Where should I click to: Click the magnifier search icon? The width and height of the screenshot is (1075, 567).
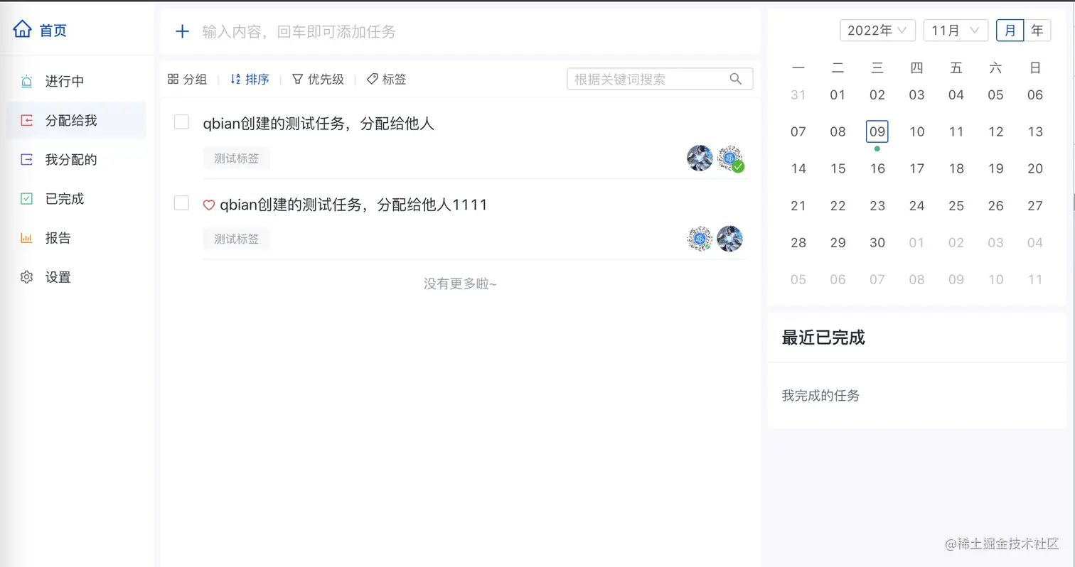click(736, 79)
